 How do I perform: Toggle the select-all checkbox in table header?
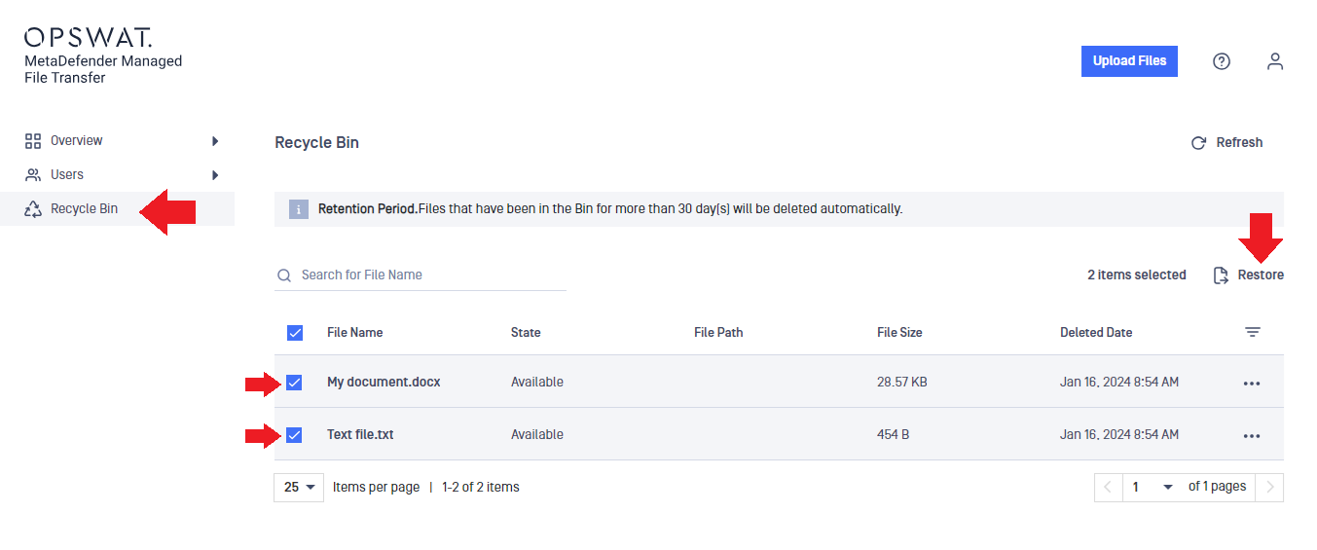click(295, 333)
